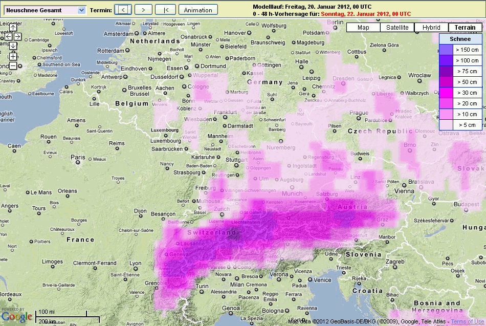
Task: Open the Terms of Use link
Action: point(468,322)
